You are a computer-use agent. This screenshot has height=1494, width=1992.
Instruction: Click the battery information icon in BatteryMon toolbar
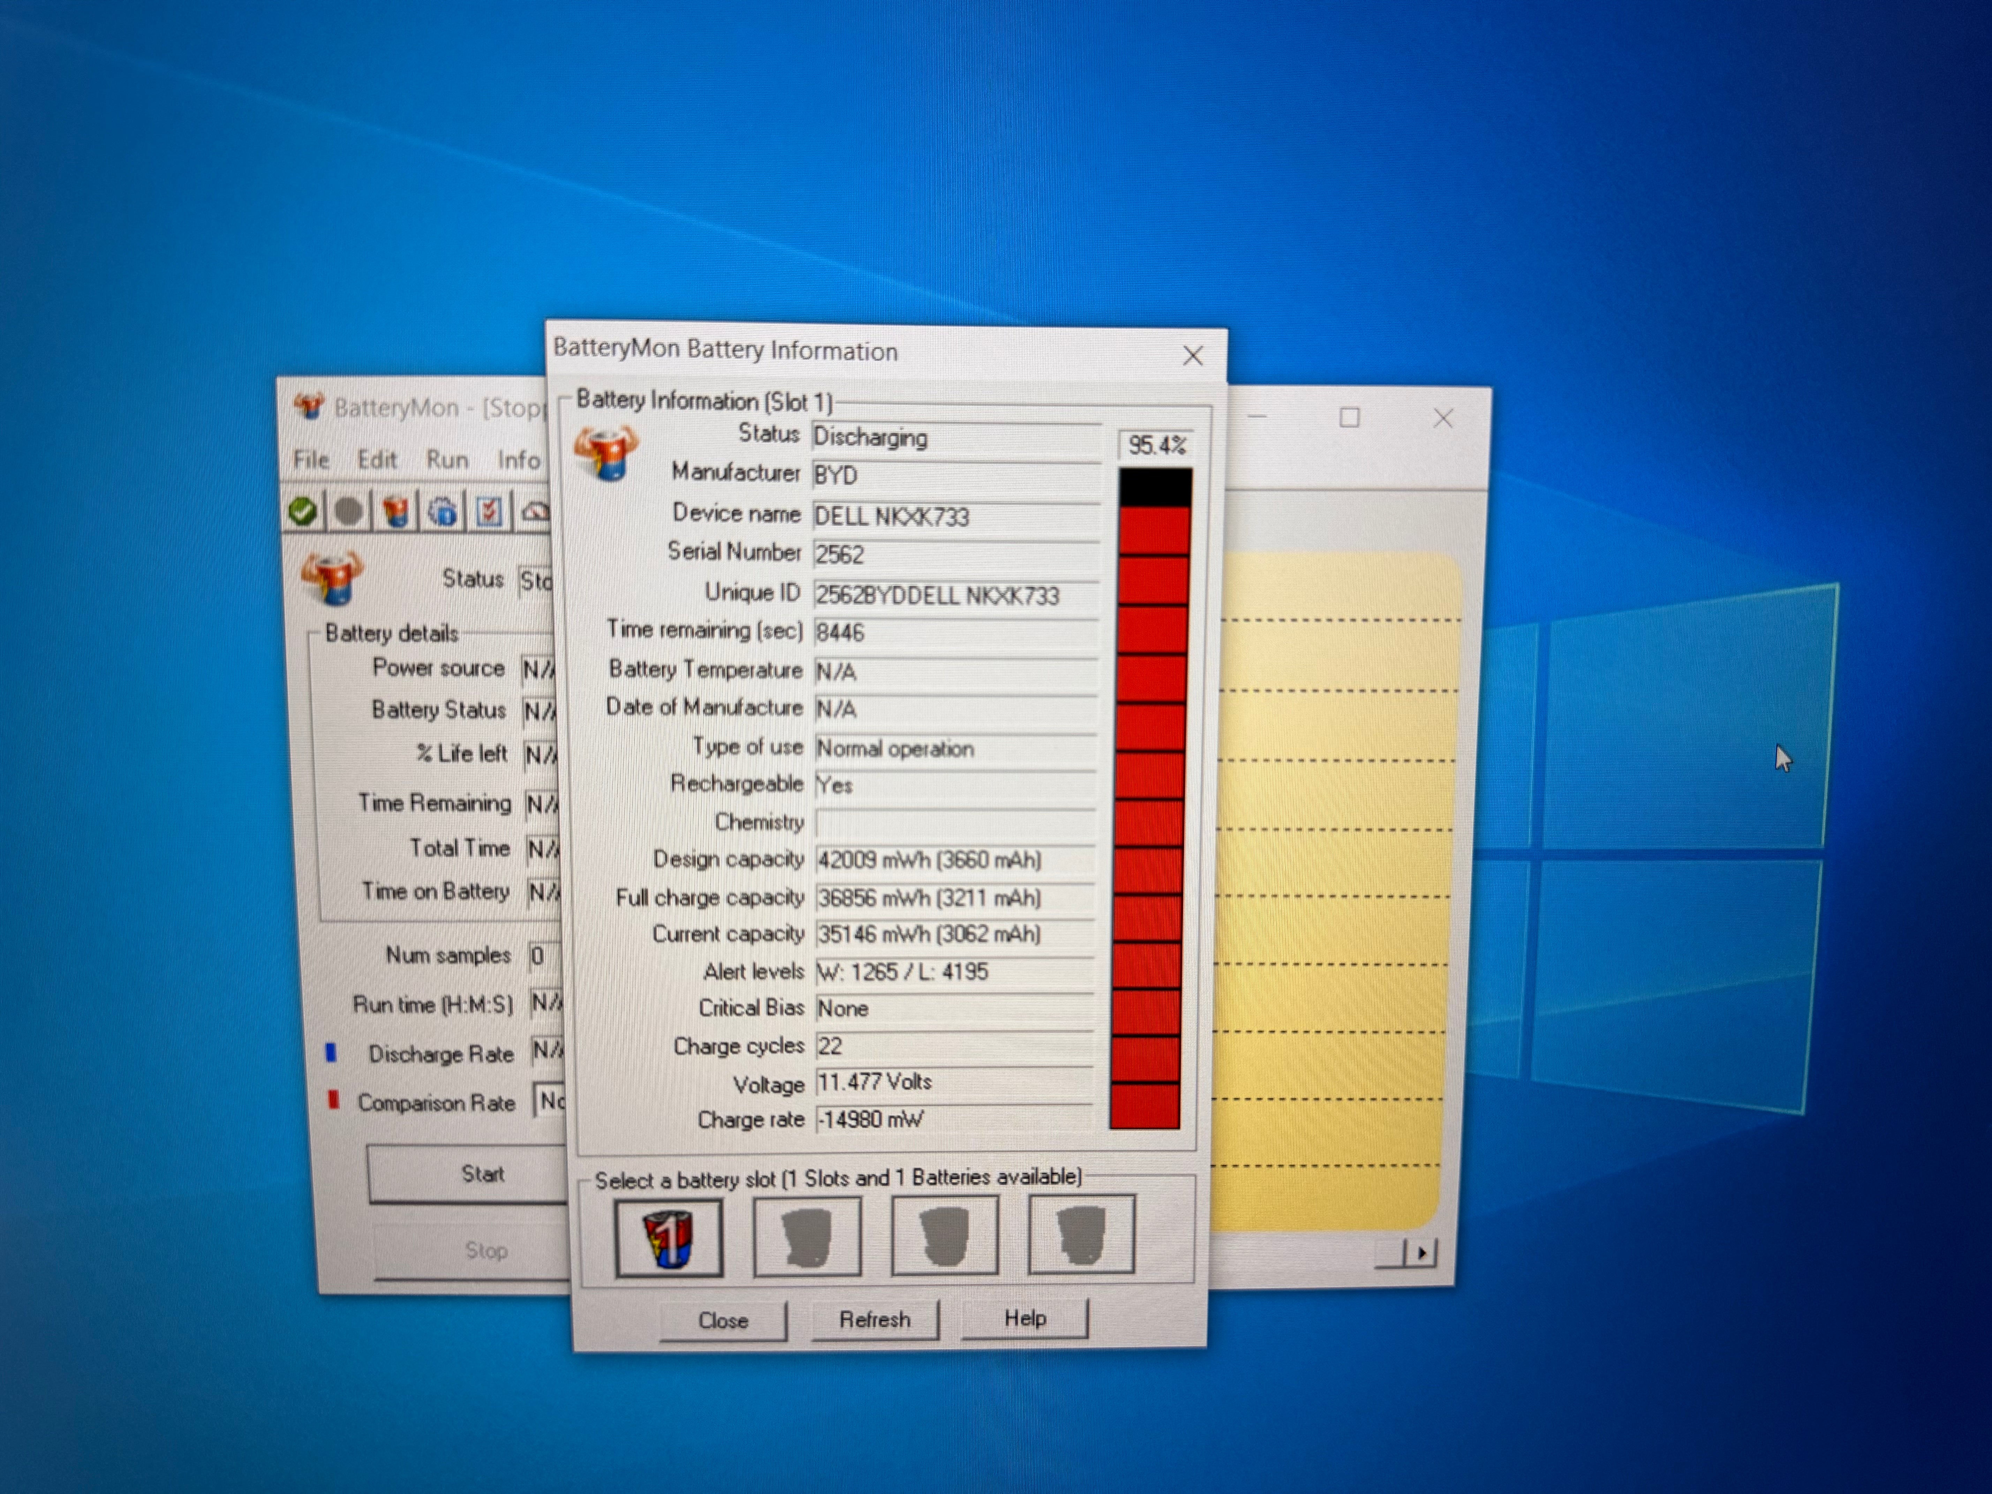click(395, 512)
